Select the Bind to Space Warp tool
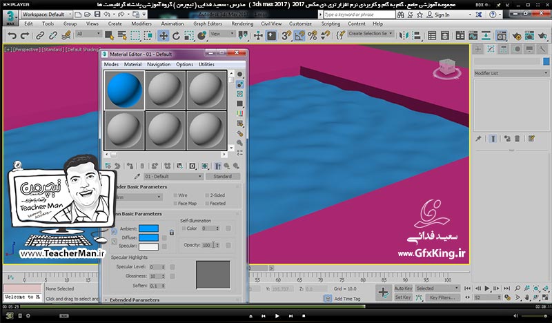Viewport: 552px width, 323px height. tap(66, 36)
